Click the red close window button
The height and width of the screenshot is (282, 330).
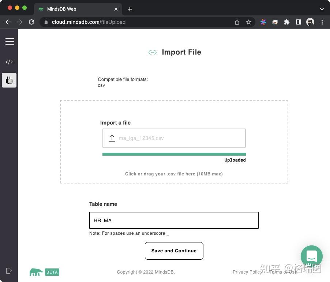pos(10,8)
